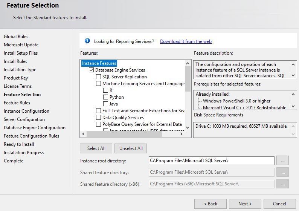Click the Instance root directory text field

pyautogui.click(x=212, y=161)
